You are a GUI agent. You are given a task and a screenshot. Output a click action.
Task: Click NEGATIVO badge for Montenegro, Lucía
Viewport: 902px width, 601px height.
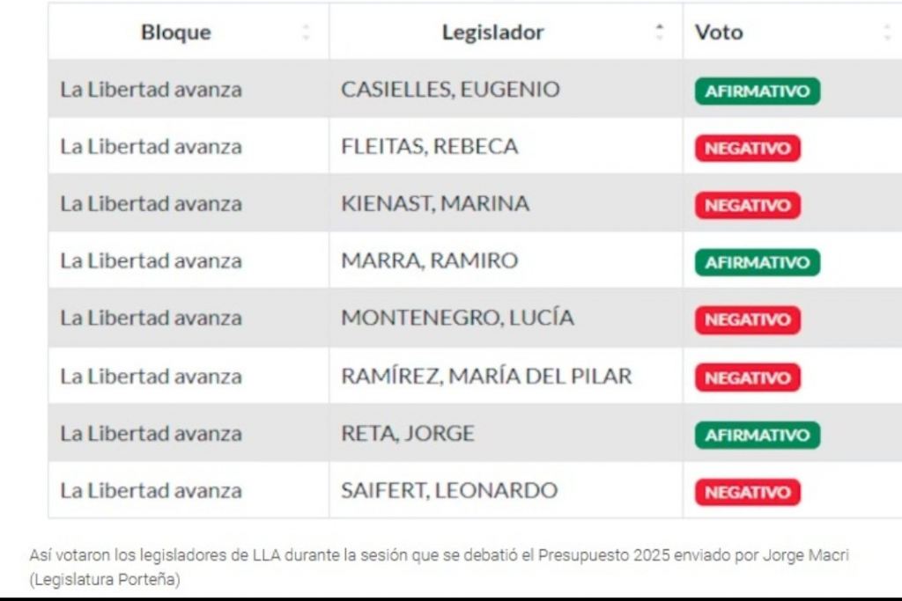click(x=747, y=319)
